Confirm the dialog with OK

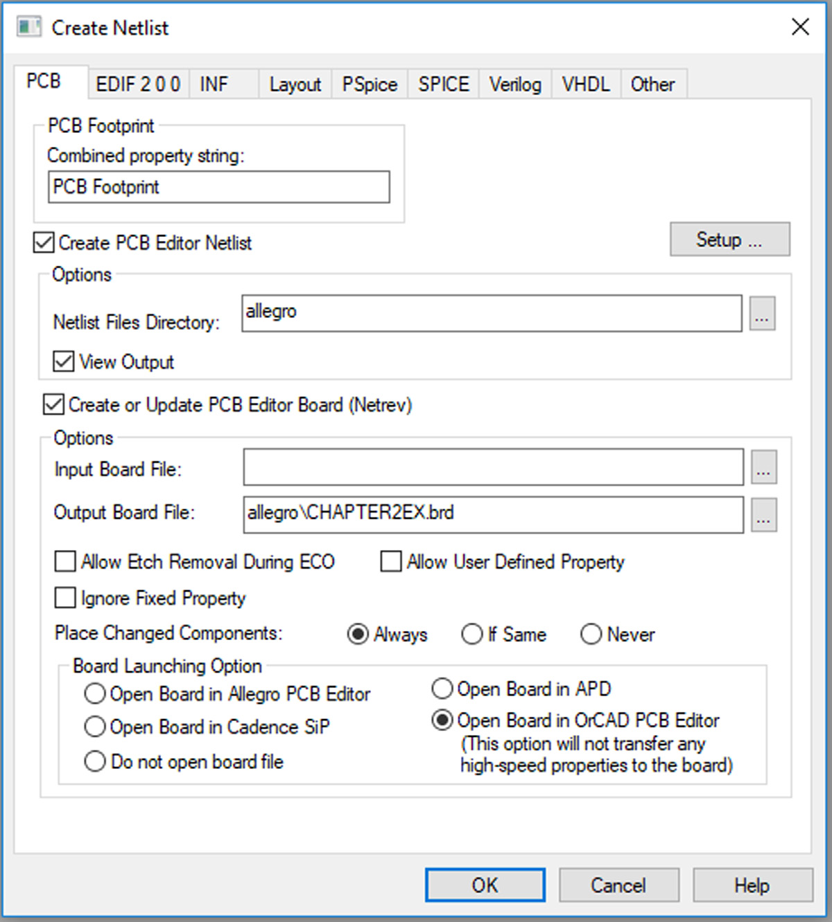click(x=485, y=885)
